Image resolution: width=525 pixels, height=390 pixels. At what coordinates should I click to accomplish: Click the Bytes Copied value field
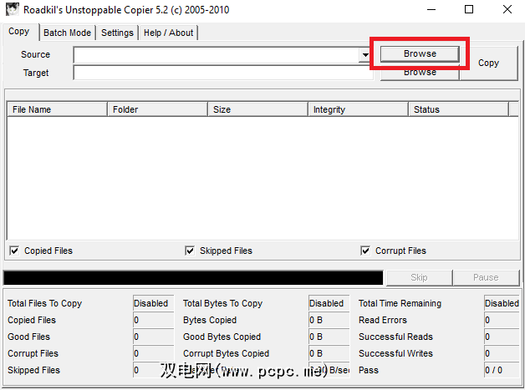(x=329, y=320)
